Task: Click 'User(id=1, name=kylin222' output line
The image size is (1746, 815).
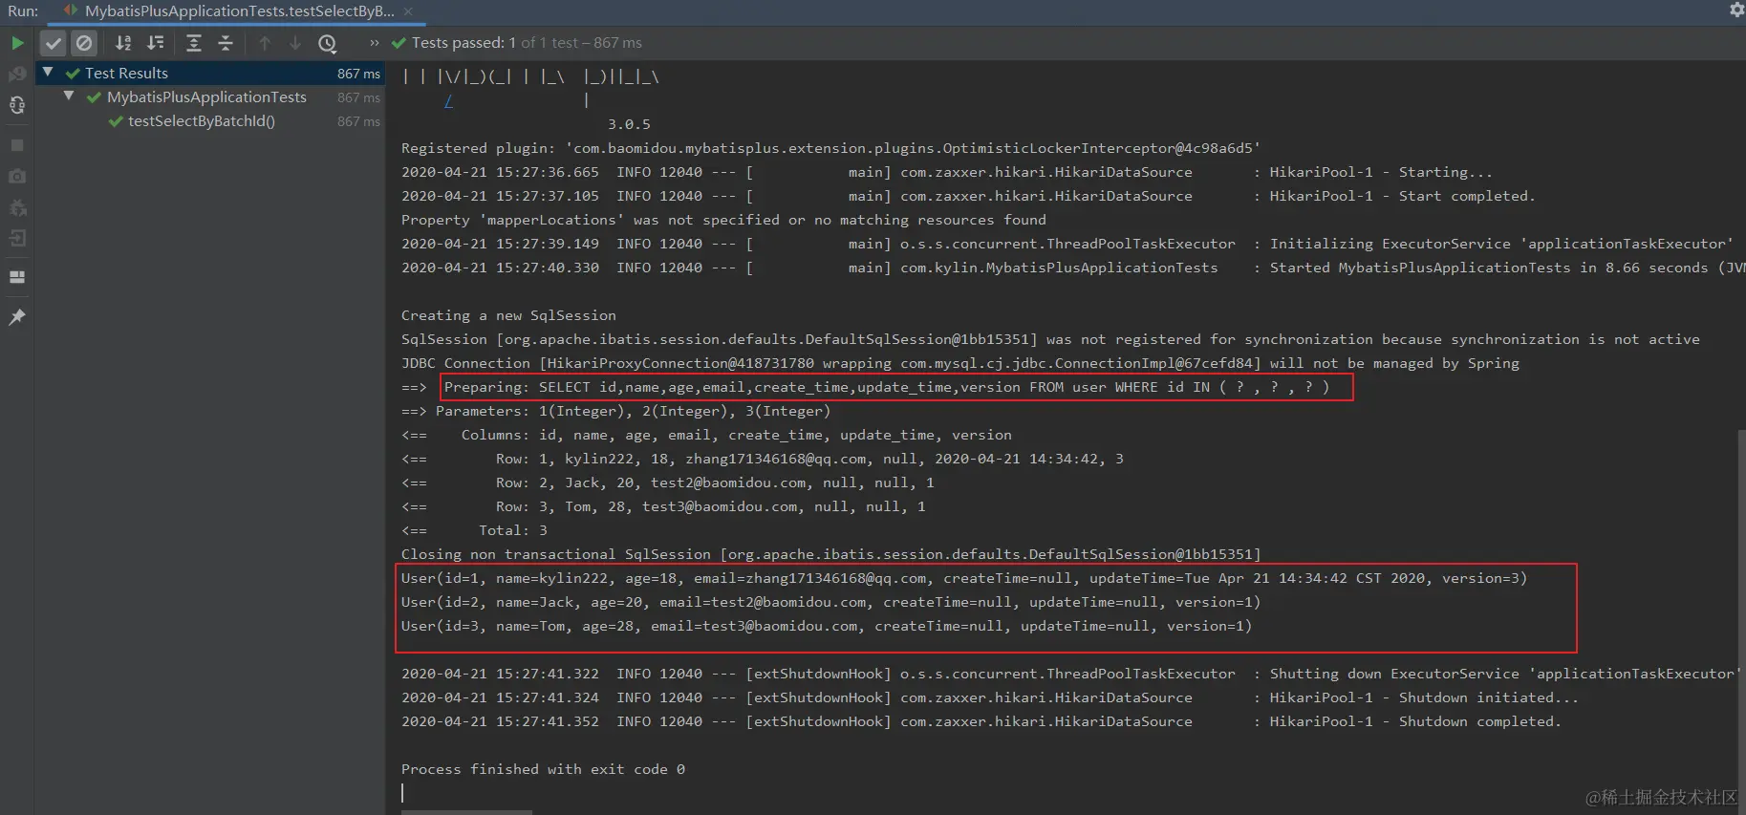Action: (x=964, y=578)
